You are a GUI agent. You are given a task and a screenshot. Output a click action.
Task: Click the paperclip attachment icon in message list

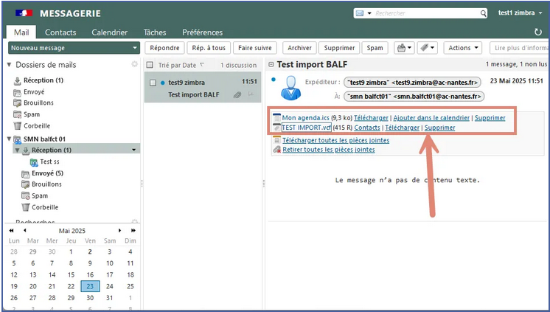click(237, 94)
